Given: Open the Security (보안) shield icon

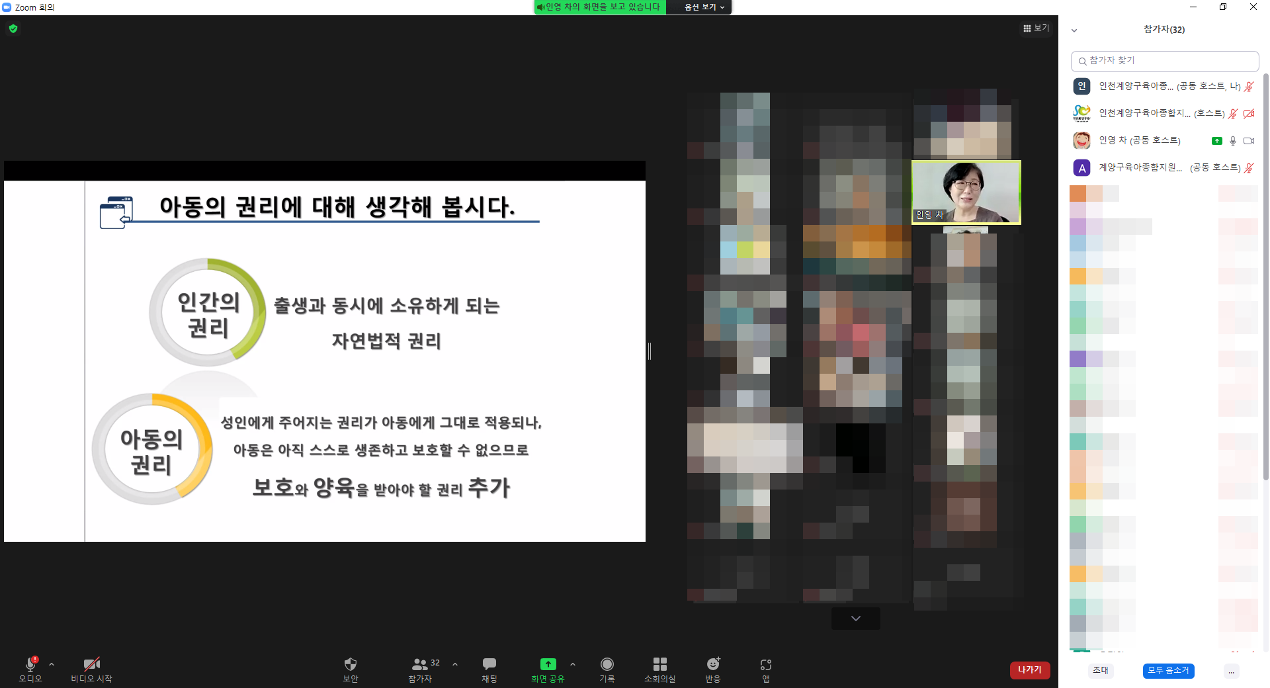Looking at the screenshot, I should [351, 665].
